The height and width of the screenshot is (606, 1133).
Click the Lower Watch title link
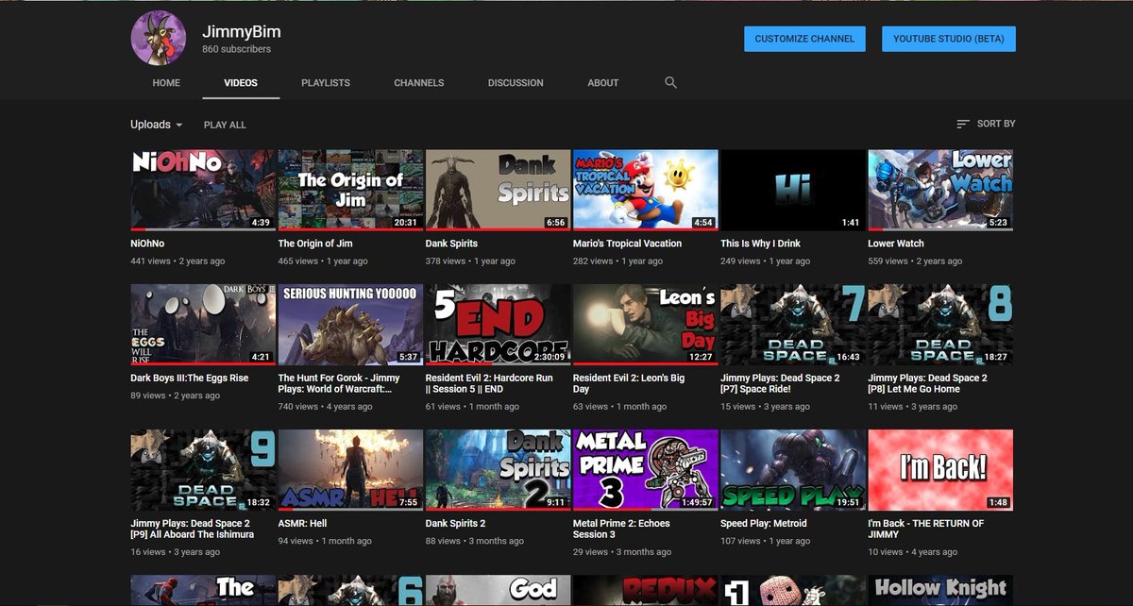(x=896, y=244)
